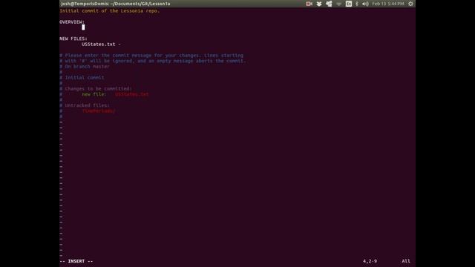Image resolution: width=475 pixels, height=267 pixels.
Task: Click the red USStates.txt filename
Action: click(x=132, y=94)
